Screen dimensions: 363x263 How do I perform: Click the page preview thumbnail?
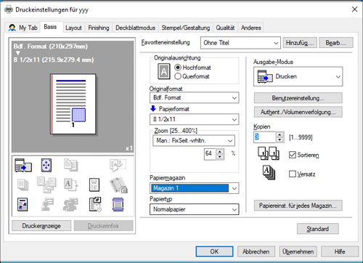[73, 104]
